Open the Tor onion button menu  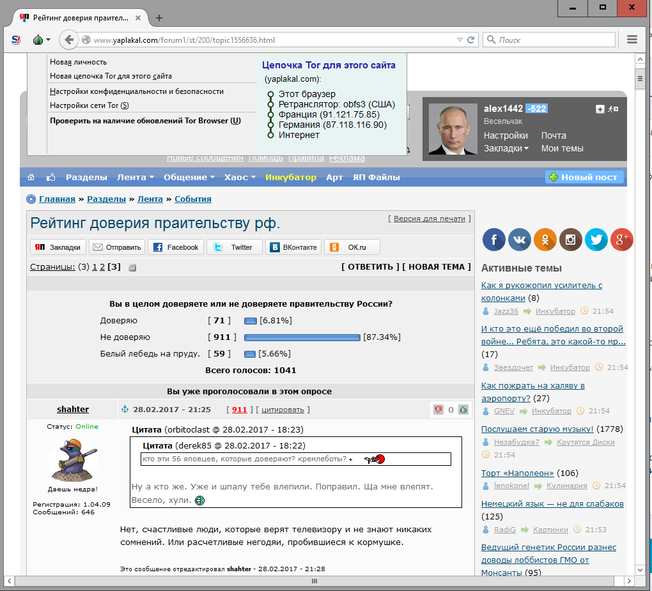41,40
